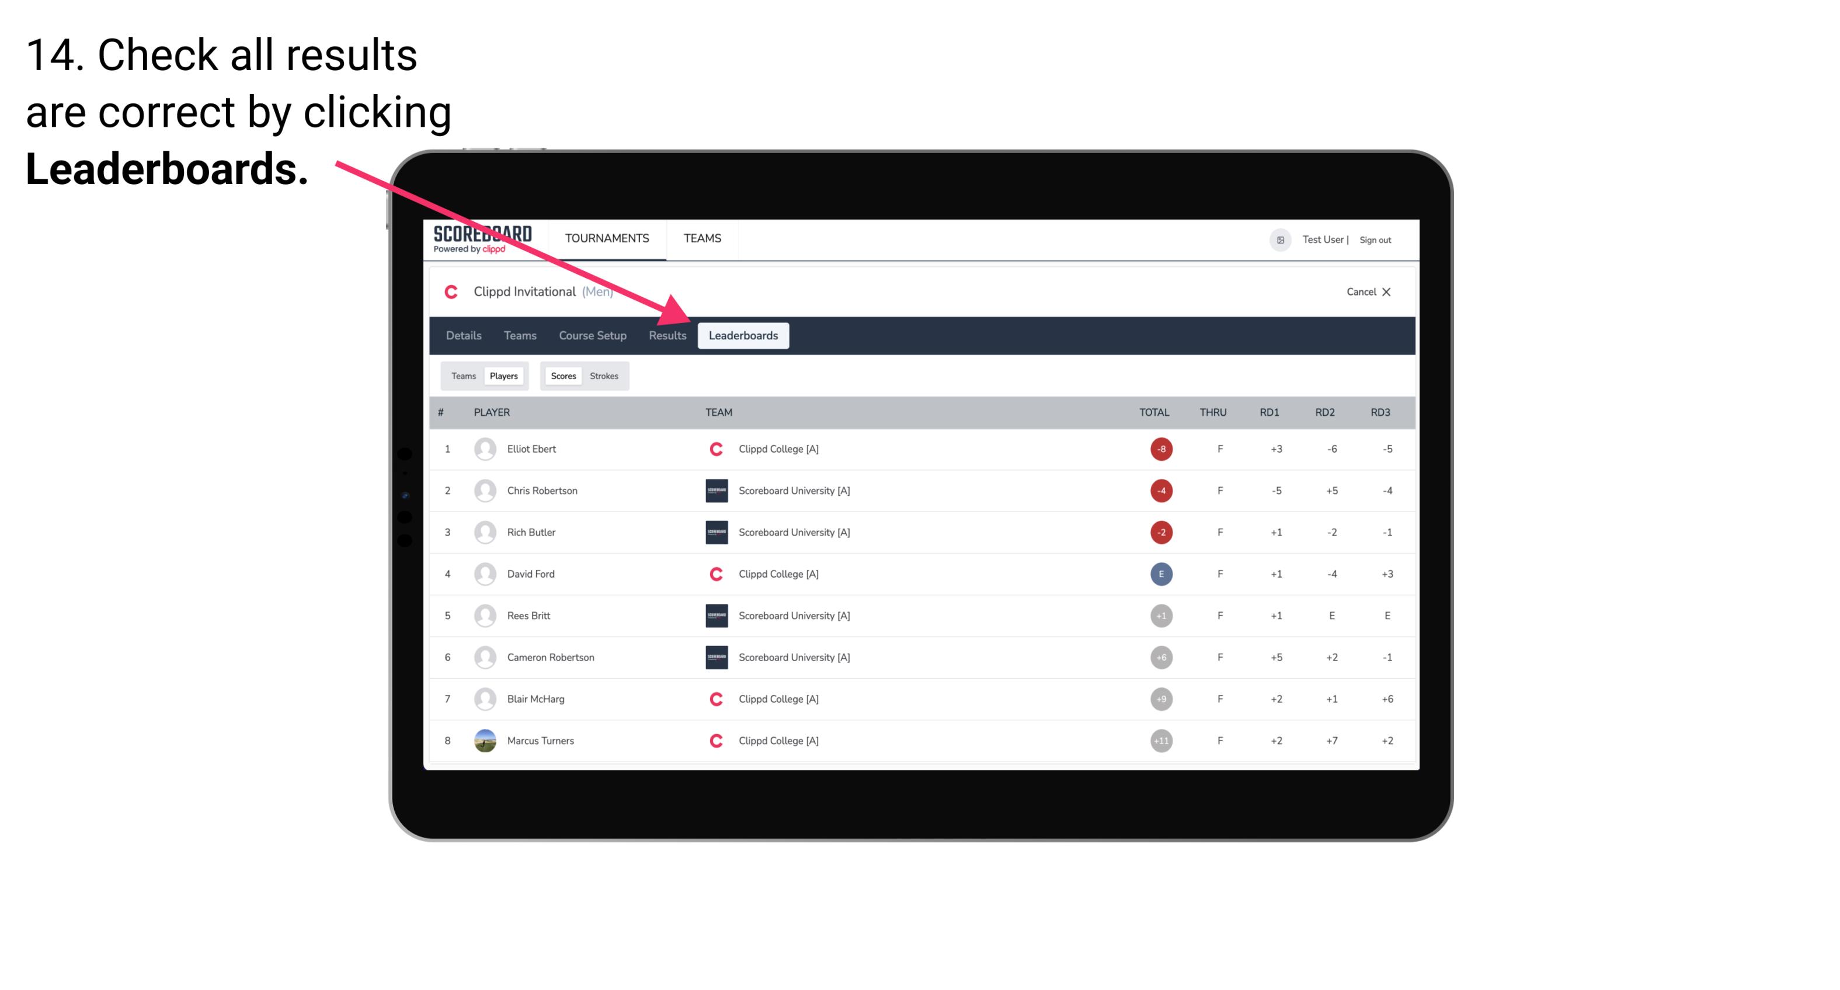The height and width of the screenshot is (990, 1840).
Task: Toggle the Scores filter button
Action: pos(562,376)
